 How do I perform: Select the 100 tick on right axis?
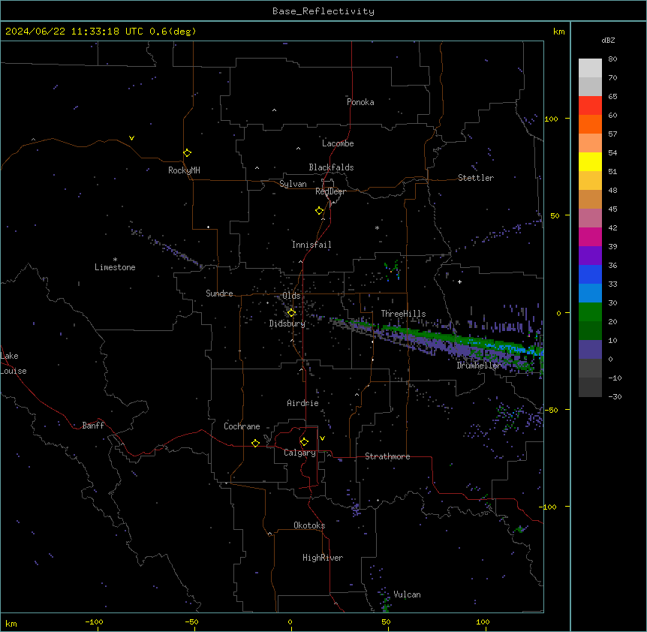pyautogui.click(x=551, y=119)
